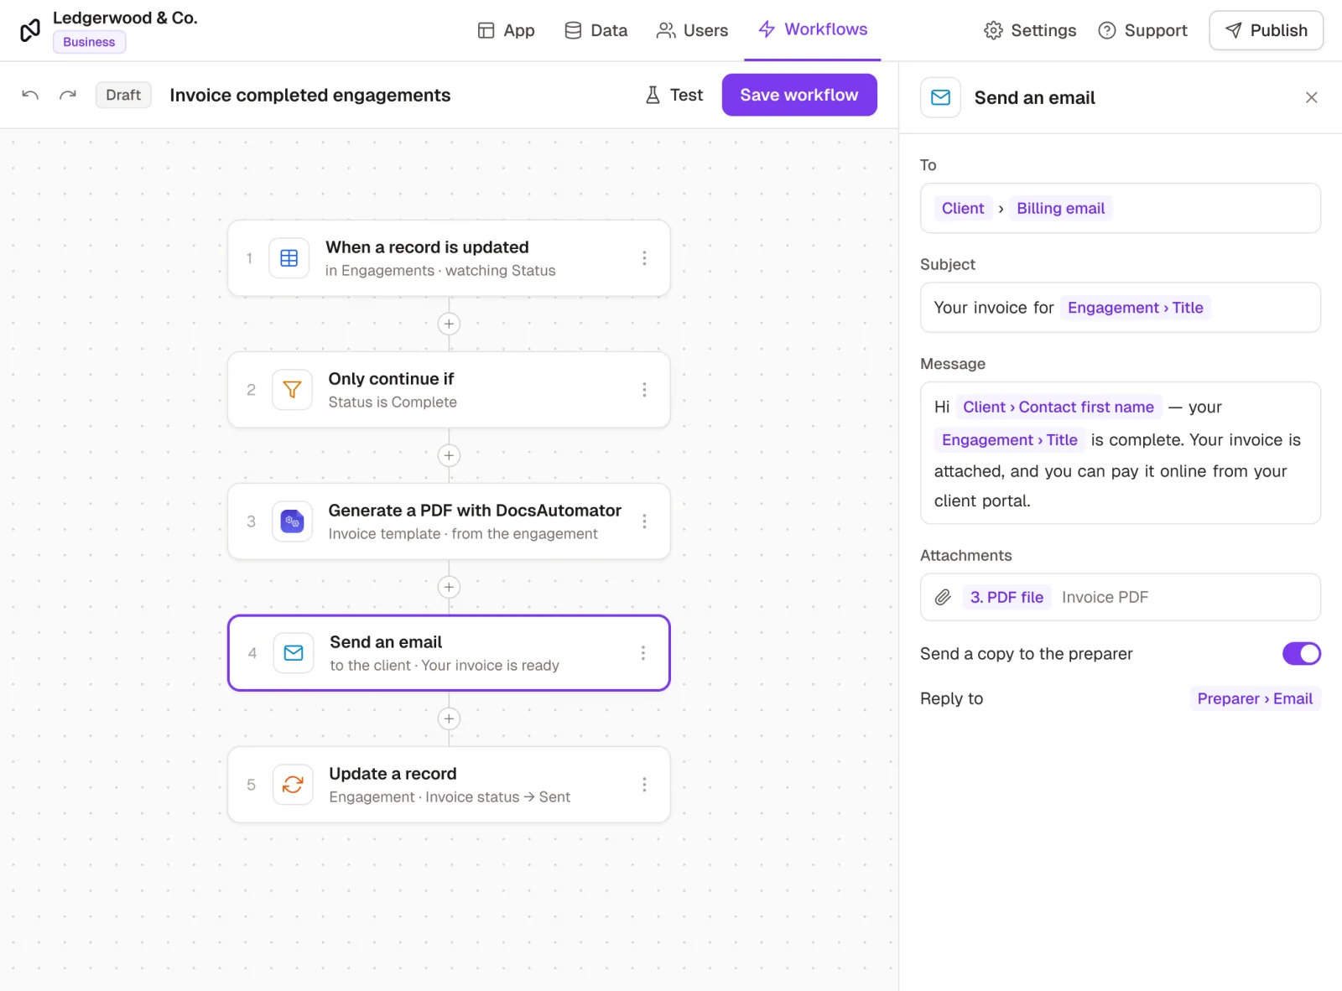Select the 3. PDF file attachment token
1342x991 pixels.
pos(1006,597)
